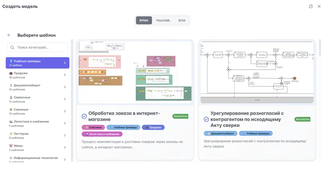Click the template list vertical scrollbar
326x169 pixels.
(x=320, y=48)
